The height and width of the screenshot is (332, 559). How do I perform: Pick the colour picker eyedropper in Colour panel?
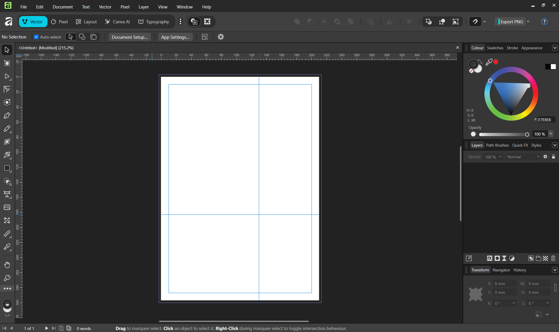(489, 62)
